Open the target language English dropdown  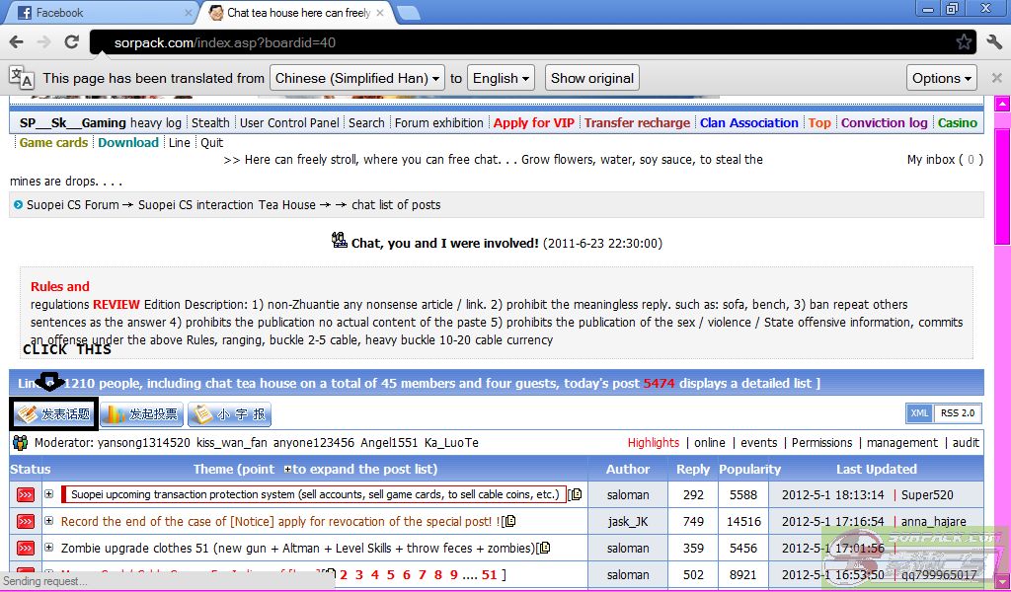pos(502,78)
